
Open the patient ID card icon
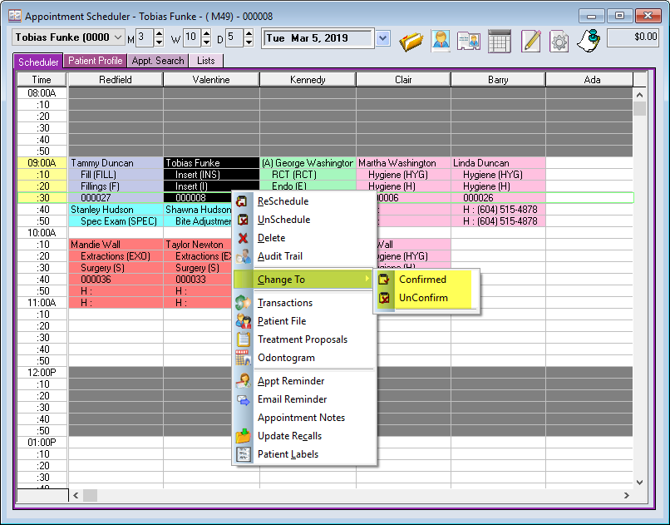click(469, 40)
